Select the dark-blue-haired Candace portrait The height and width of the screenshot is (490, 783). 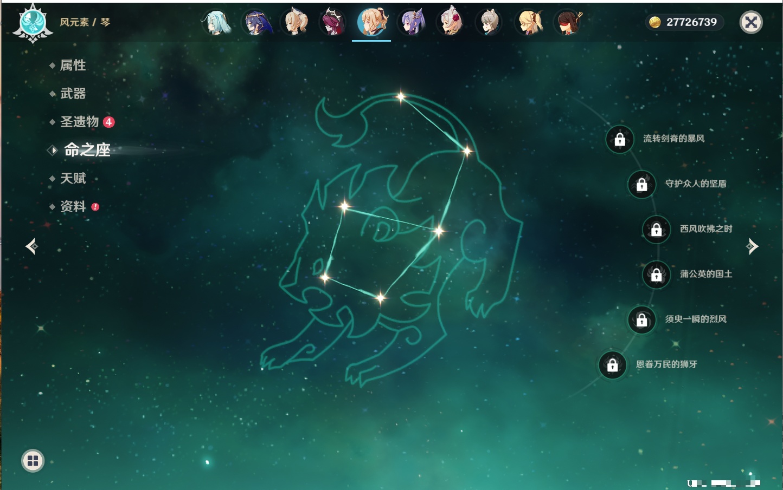point(256,23)
